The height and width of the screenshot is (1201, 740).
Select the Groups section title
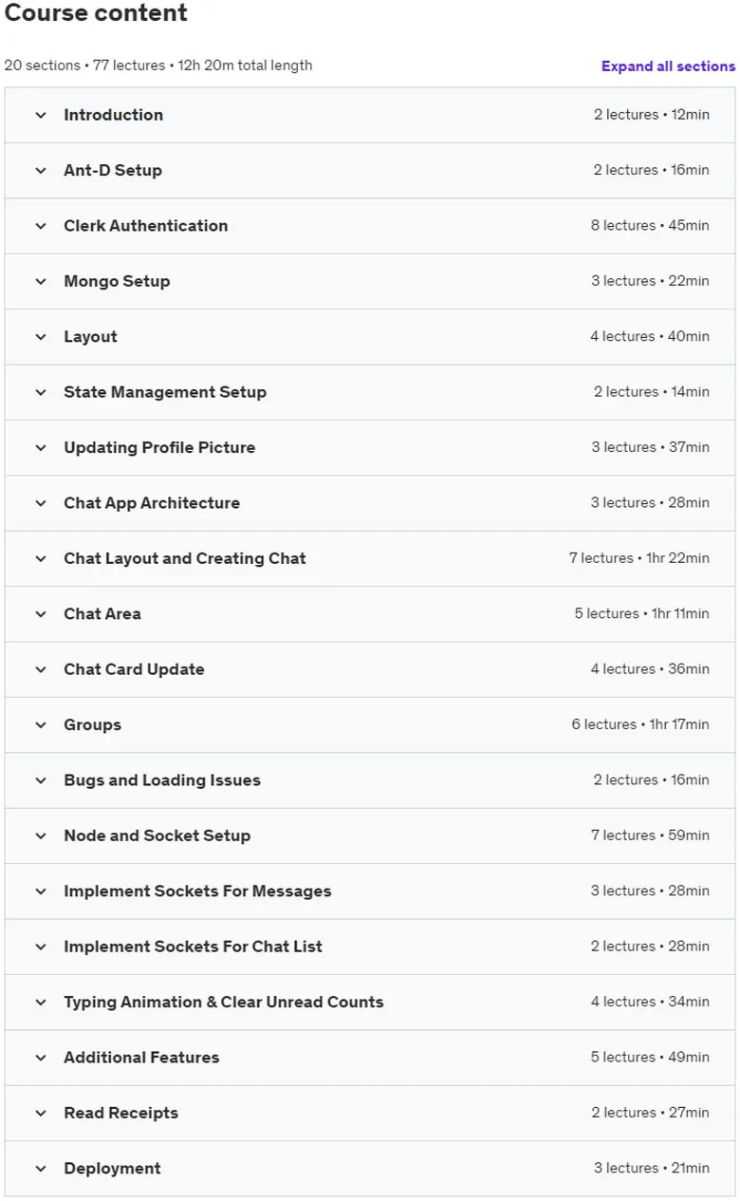[92, 725]
